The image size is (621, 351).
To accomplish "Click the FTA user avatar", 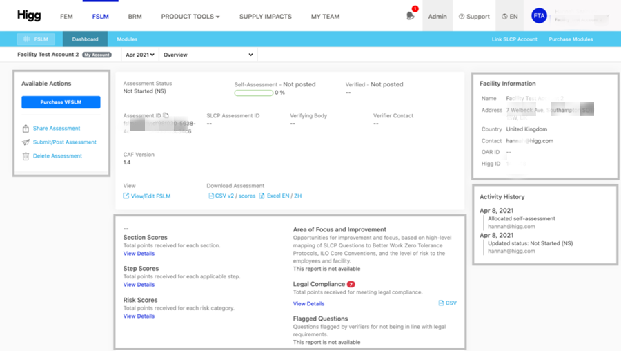I will (x=539, y=16).
